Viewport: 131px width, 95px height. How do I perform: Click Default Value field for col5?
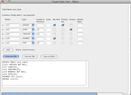[x=80, y=43]
